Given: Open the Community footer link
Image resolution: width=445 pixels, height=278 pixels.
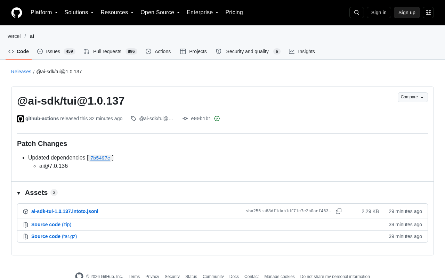Looking at the screenshot, I should point(213,276).
